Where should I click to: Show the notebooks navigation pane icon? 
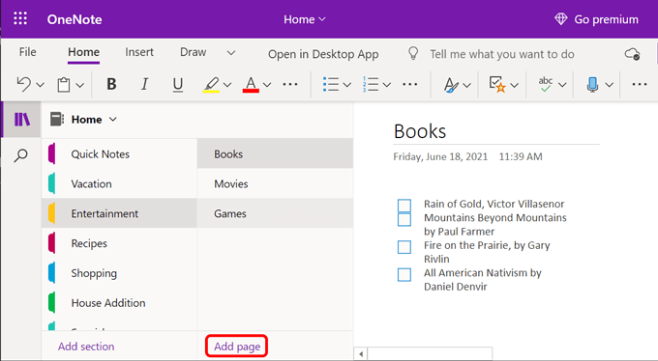22,120
